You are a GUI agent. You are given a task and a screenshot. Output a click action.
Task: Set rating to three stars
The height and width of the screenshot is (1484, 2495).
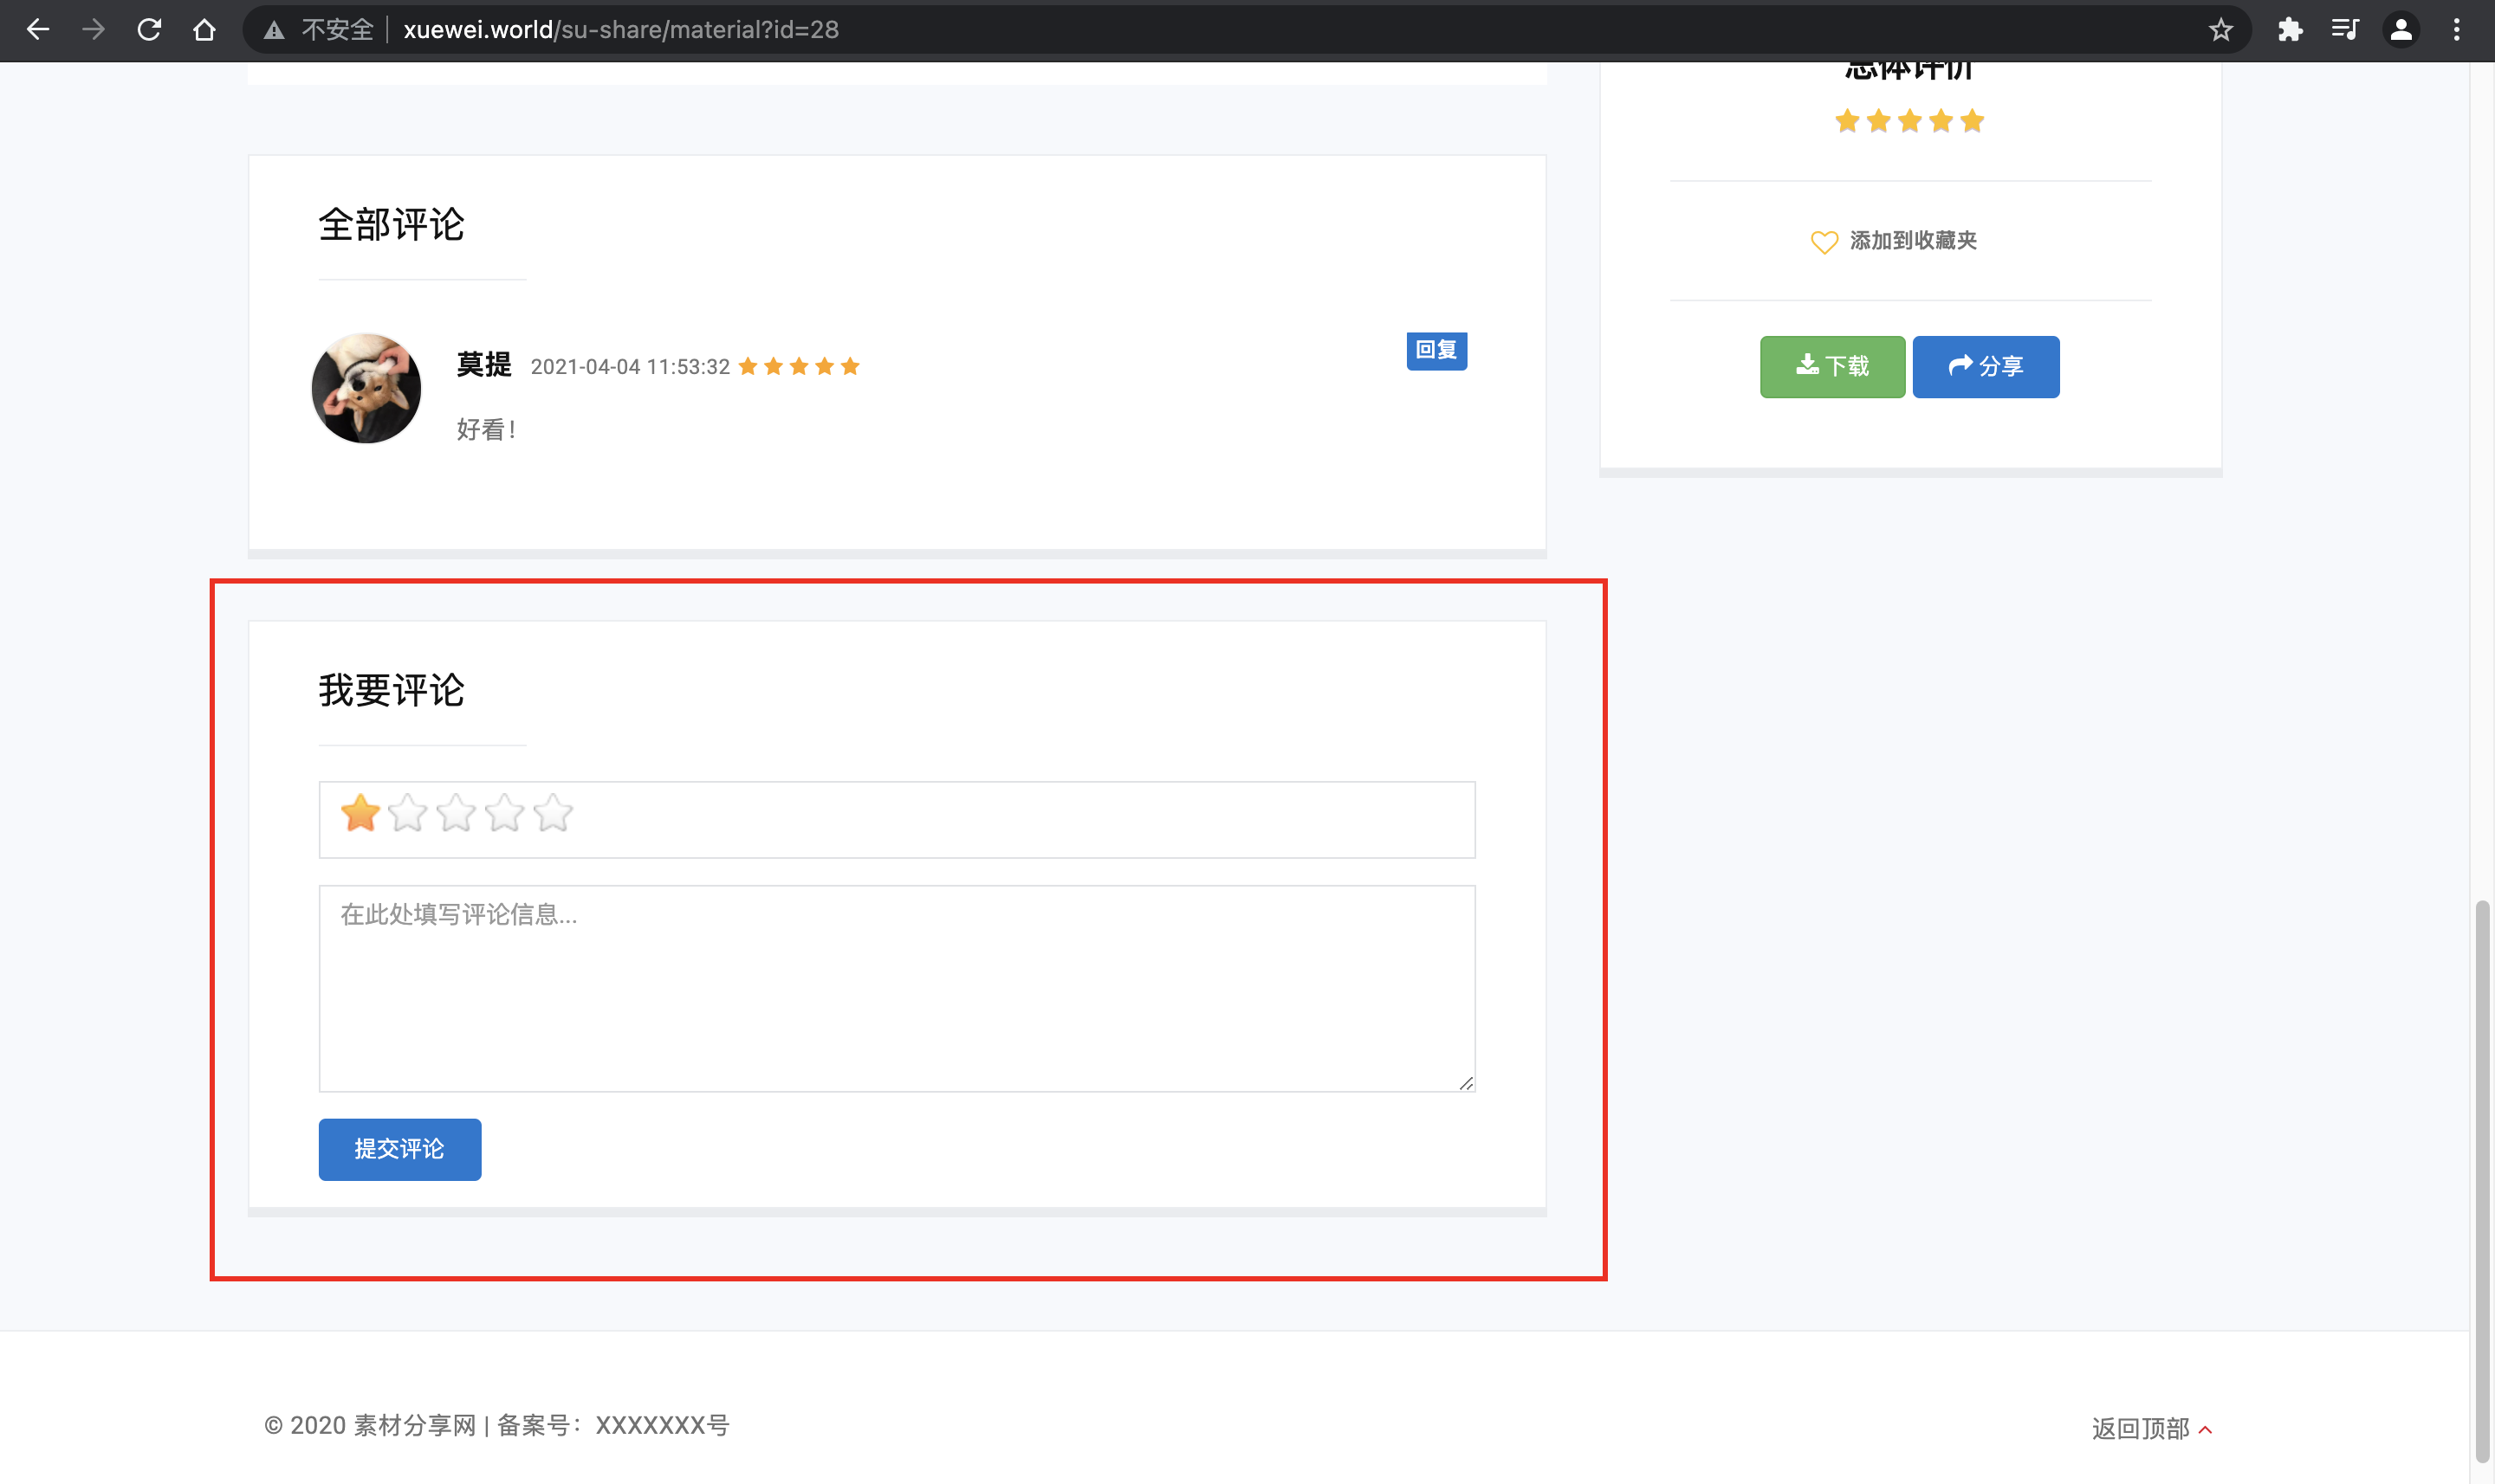[x=457, y=814]
